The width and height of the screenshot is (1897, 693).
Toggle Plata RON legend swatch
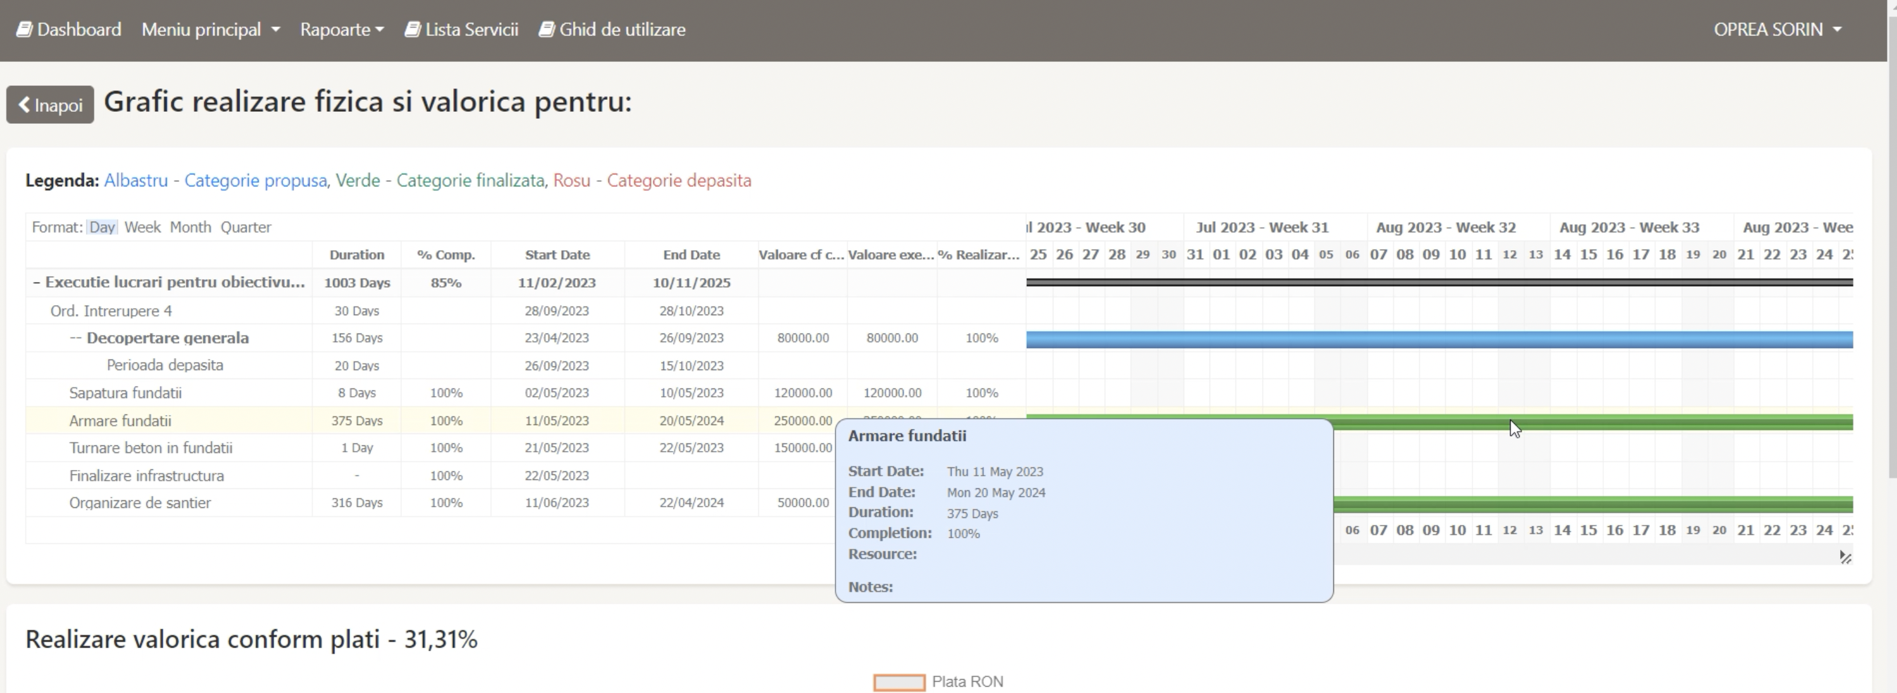tap(899, 683)
